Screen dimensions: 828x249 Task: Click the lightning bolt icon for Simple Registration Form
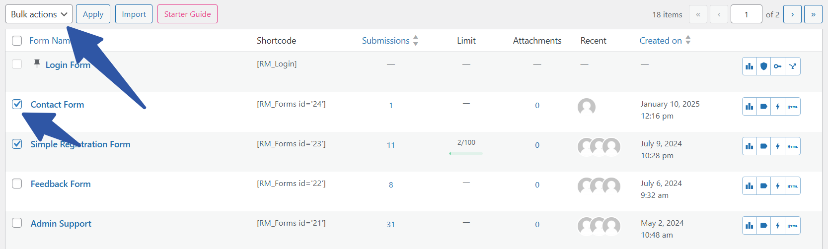[x=778, y=146]
